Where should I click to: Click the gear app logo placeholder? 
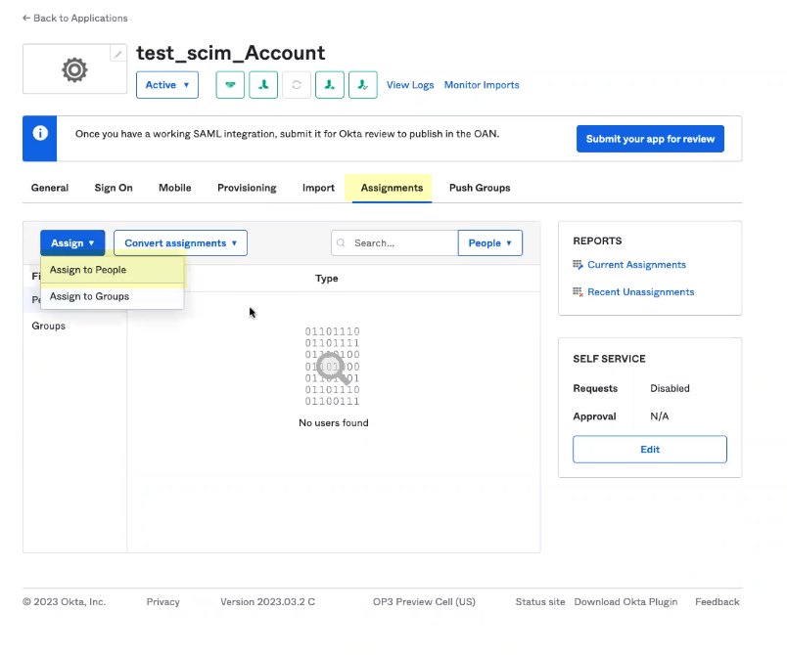coord(74,70)
